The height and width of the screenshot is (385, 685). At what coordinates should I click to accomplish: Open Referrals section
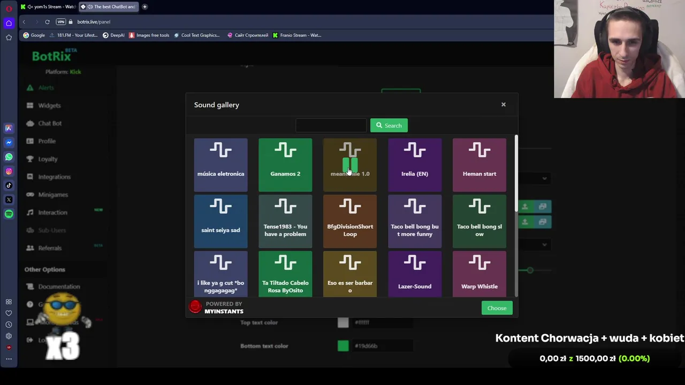click(50, 248)
